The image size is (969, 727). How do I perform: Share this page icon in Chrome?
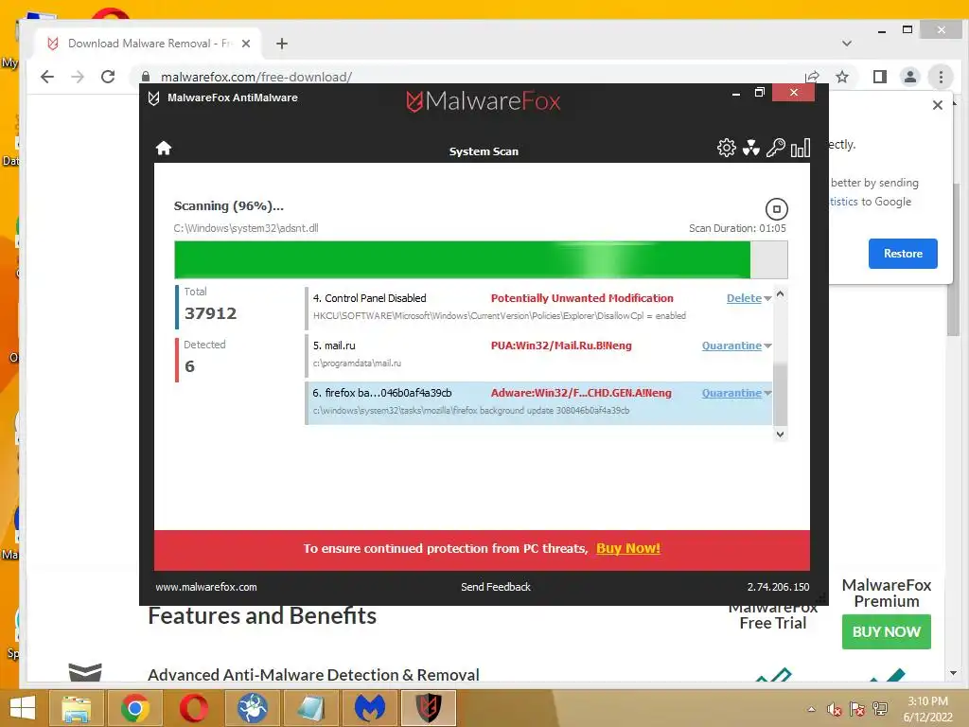coord(812,77)
